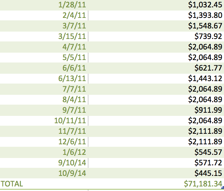Click the $445.15 amount cell
The image size is (224, 191).
pos(208,173)
